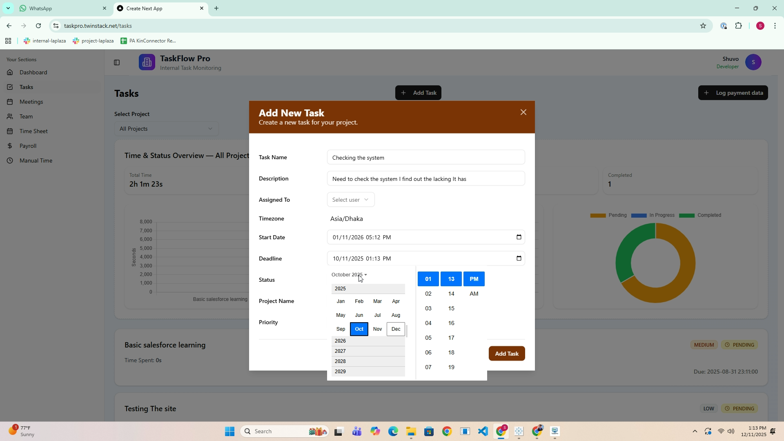784x441 pixels.
Task: Choose Dec in the month grid
Action: coord(396,329)
